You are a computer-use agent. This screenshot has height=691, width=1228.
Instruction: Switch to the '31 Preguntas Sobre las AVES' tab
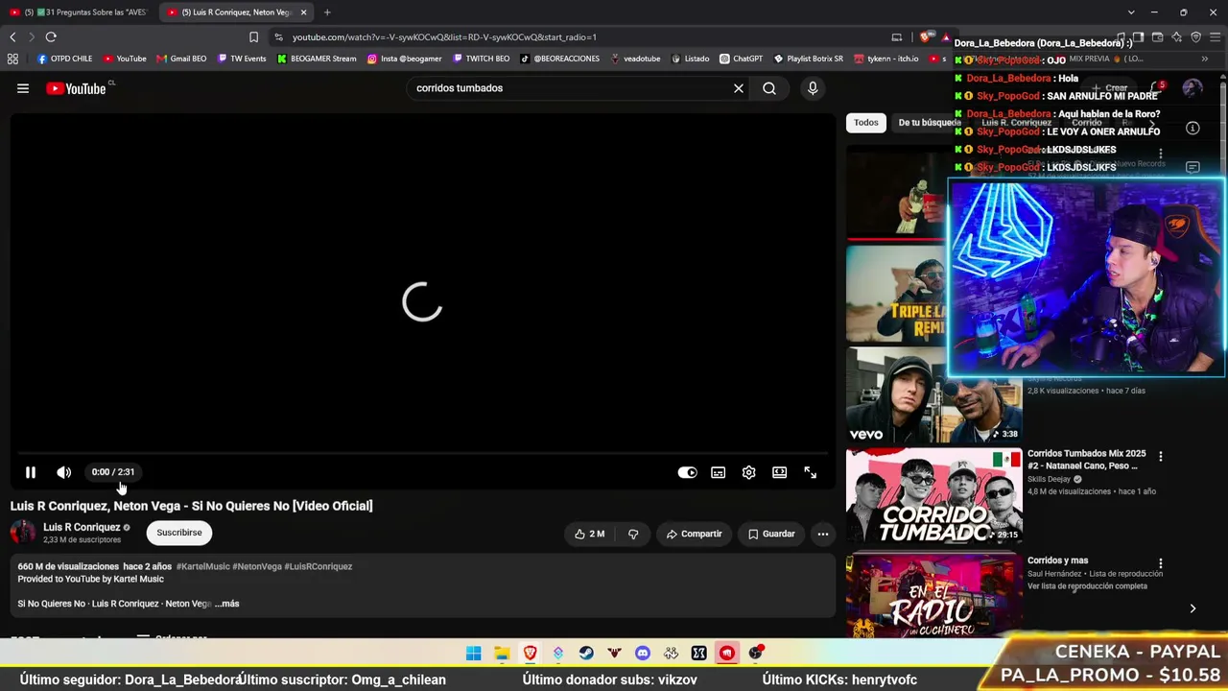[79, 12]
